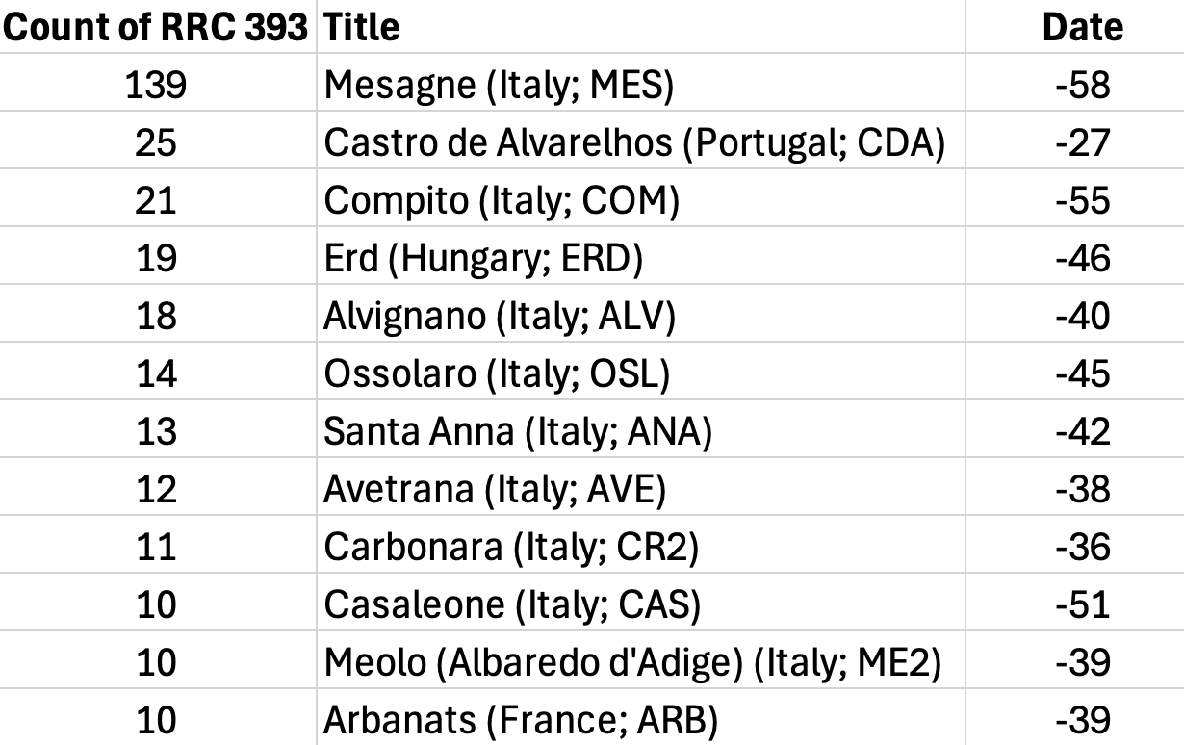Screen dimensions: 1184x745
Task: Select the "Date" column header cell
Action: click(x=1082, y=27)
